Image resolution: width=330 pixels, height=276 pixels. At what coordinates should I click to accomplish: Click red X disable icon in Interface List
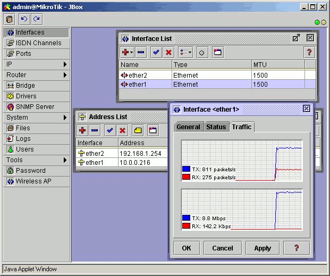[169, 52]
